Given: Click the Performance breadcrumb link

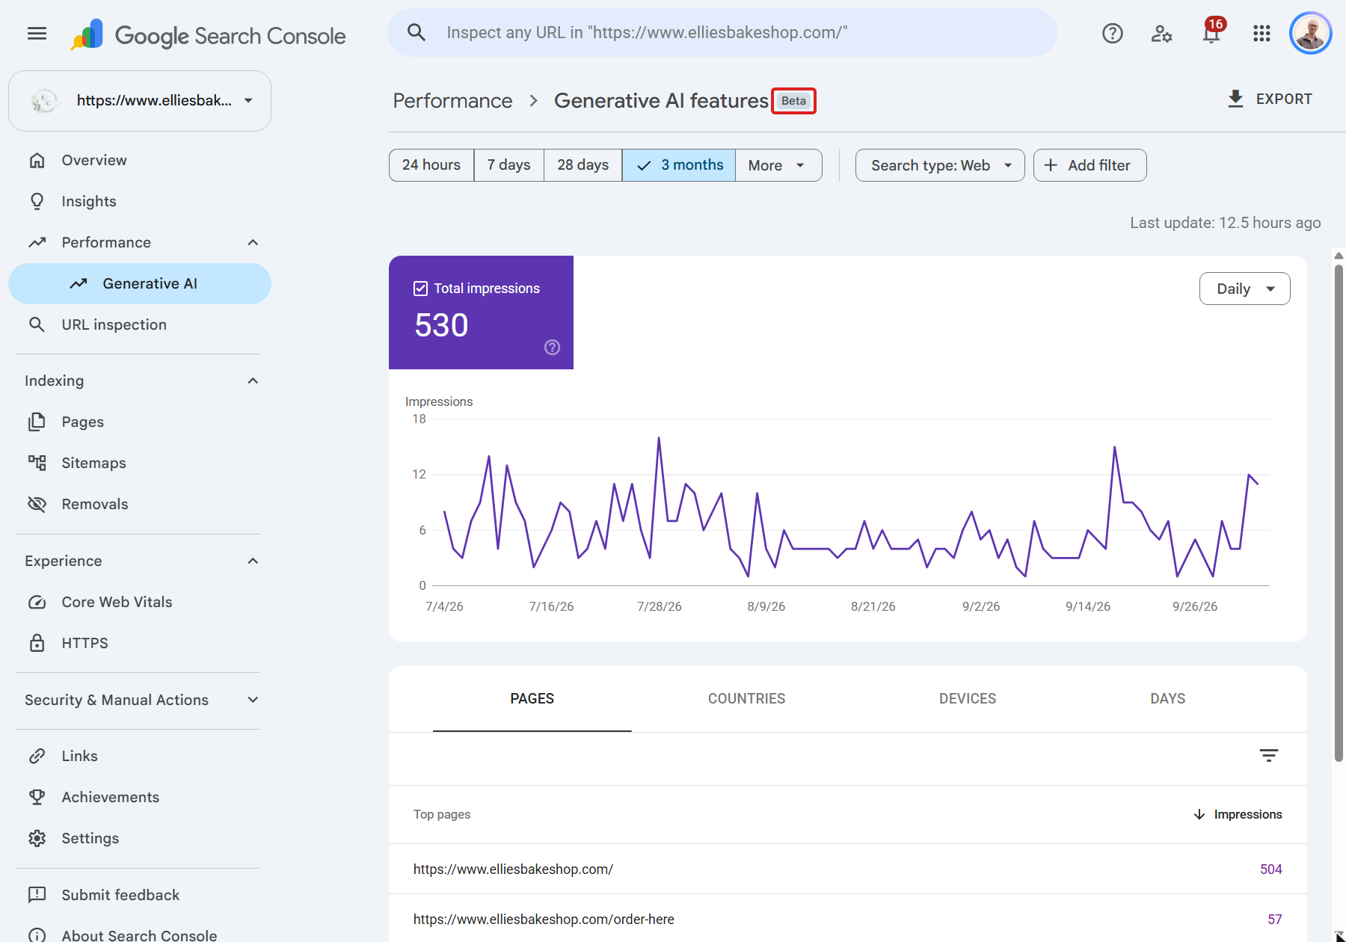Looking at the screenshot, I should pos(452,100).
